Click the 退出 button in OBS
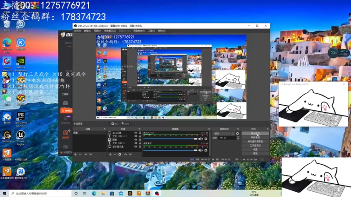 (x=255, y=154)
